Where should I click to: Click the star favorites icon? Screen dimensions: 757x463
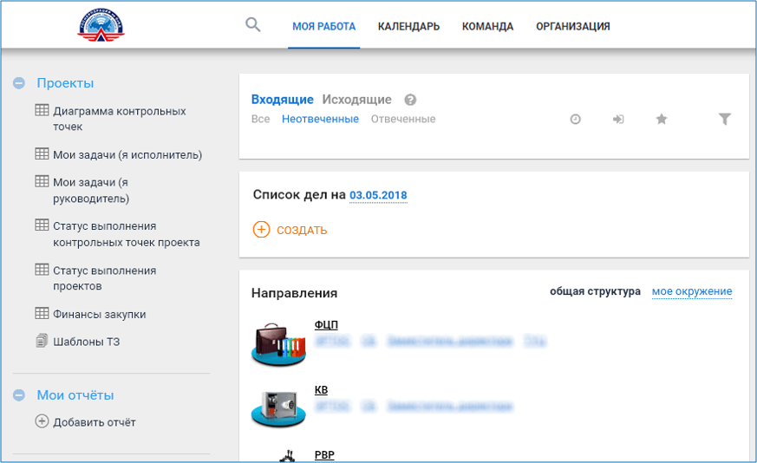click(x=662, y=120)
